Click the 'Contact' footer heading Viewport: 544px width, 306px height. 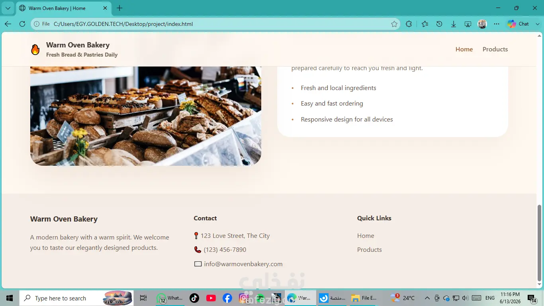[x=205, y=218]
